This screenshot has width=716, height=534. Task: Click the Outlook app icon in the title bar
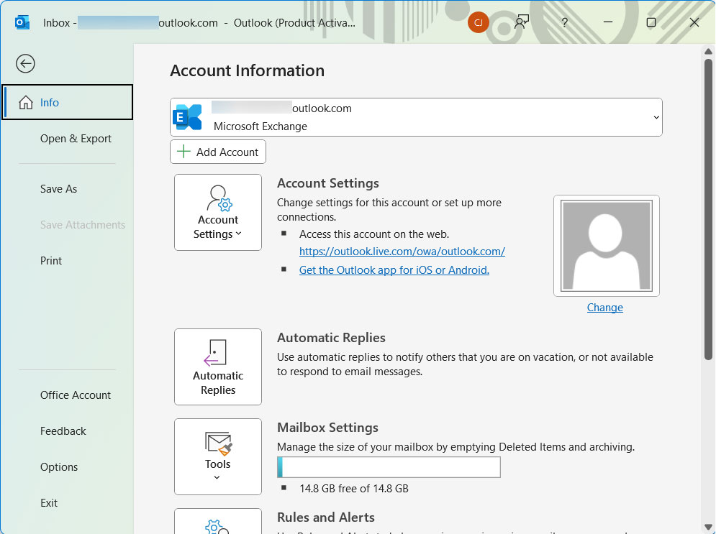(x=22, y=22)
